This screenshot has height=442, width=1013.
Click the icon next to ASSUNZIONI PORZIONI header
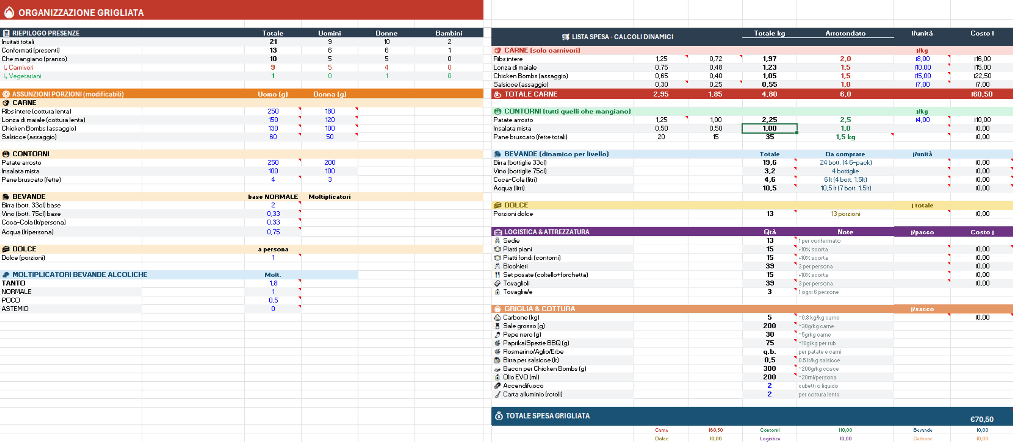(6, 94)
